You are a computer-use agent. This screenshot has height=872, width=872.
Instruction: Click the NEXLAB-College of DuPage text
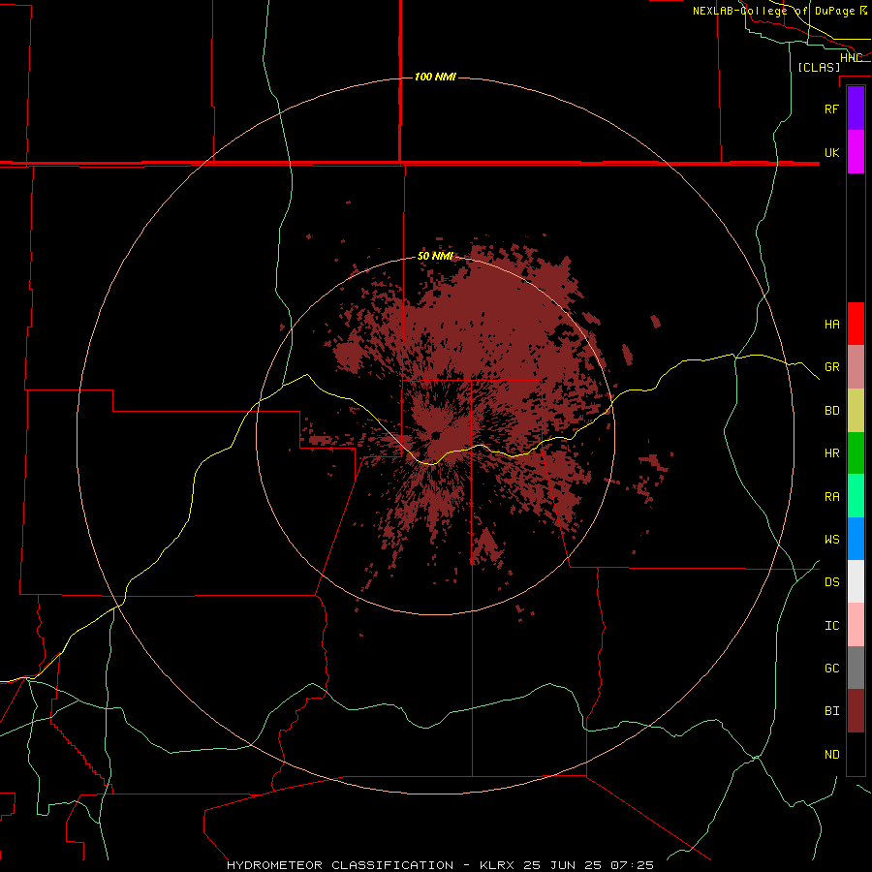point(773,11)
